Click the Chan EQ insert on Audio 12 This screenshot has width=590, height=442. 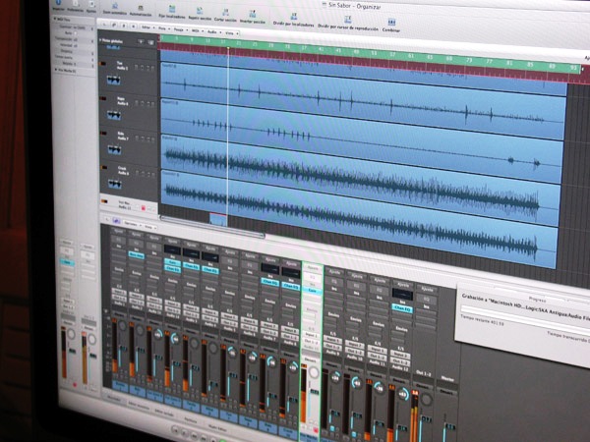point(402,308)
